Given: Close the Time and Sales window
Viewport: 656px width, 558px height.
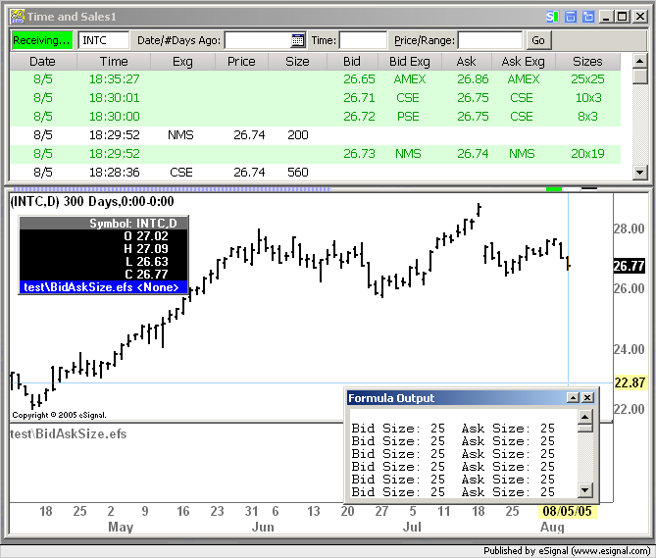Looking at the screenshot, I should point(640,17).
